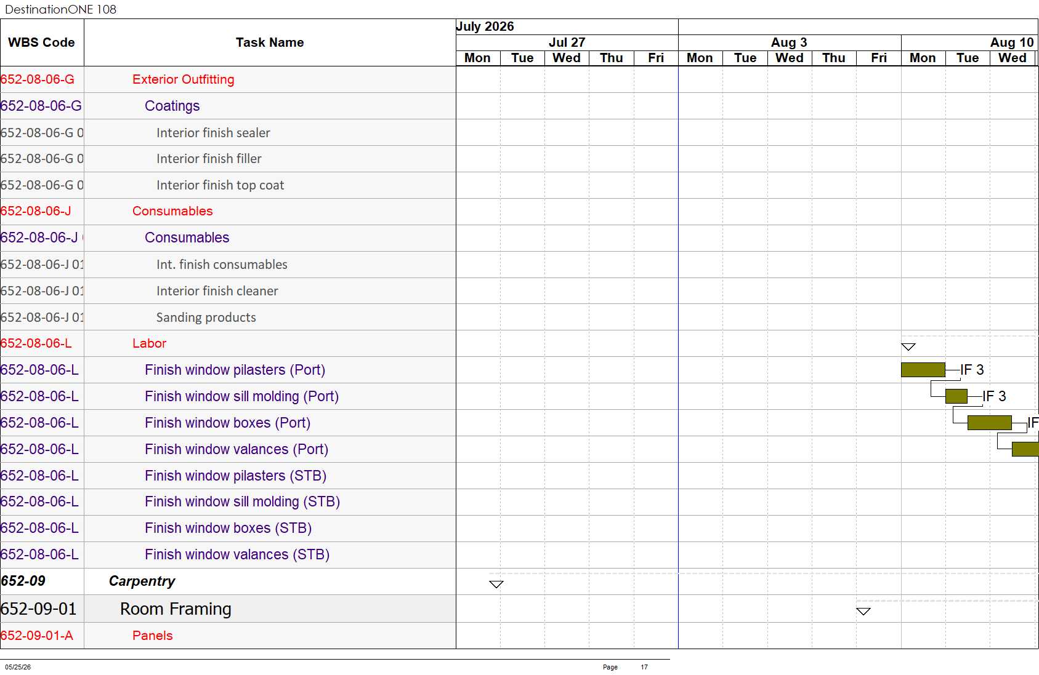
Task: Click the Aug 3 week header
Action: pos(789,42)
